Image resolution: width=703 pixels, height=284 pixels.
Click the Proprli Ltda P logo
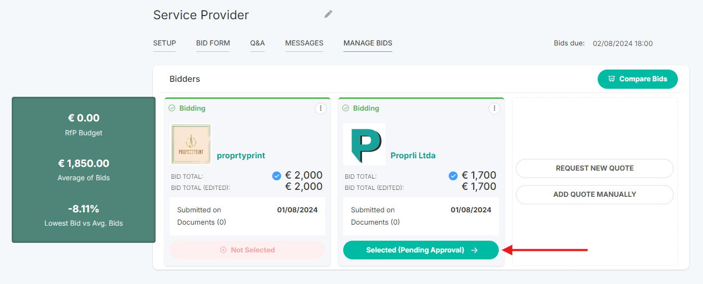click(x=365, y=144)
